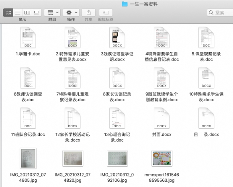Select the 6教师访谈调查表.doc icon
Viewport: 233px width, 187px height.
(x=28, y=78)
